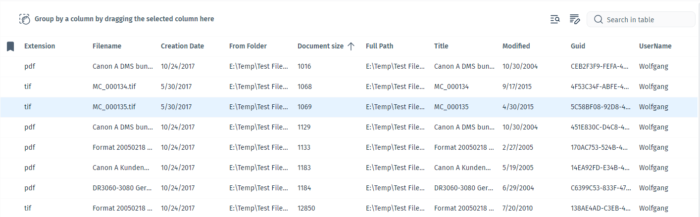The height and width of the screenshot is (217, 700).
Task: Click the UserName column header
Action: 655,46
